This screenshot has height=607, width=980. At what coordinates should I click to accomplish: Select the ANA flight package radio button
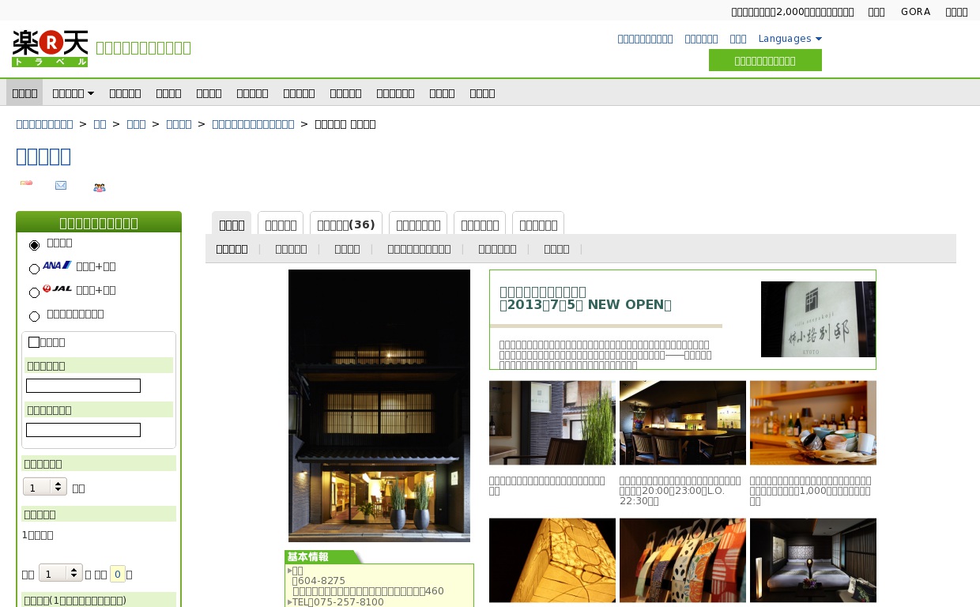click(x=34, y=269)
